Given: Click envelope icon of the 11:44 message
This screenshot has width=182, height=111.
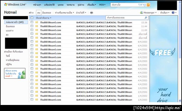Looking at the screenshot, I should point(37,26).
